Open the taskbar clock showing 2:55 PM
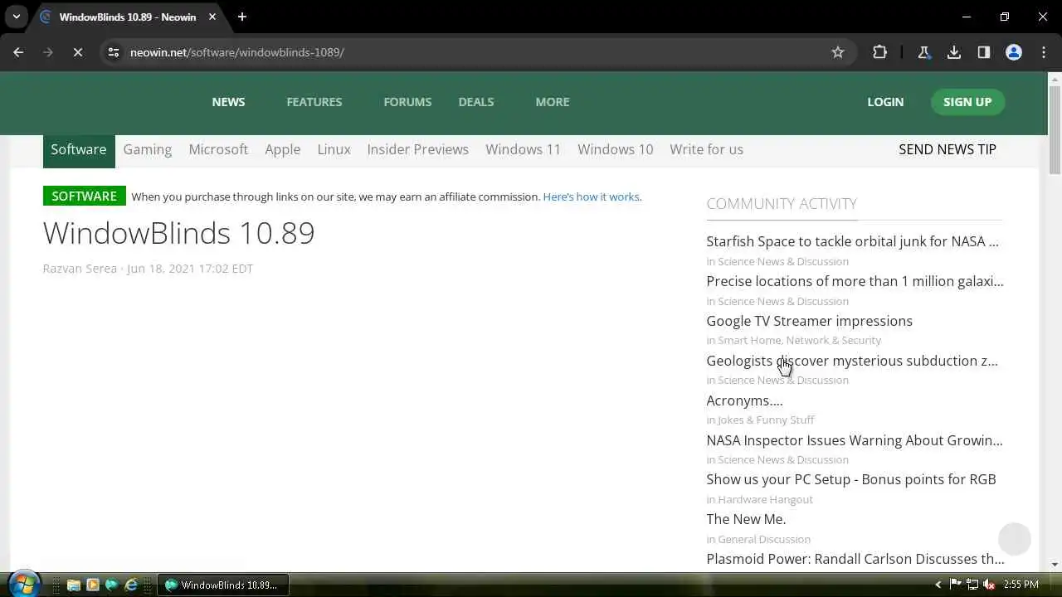The image size is (1062, 597). 1021,585
